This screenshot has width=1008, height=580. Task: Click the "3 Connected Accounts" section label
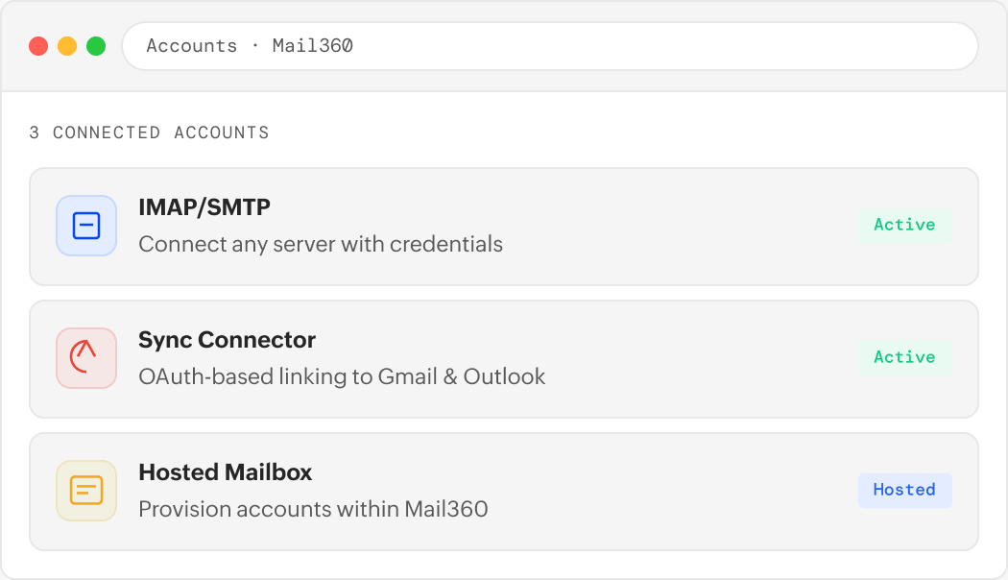(x=149, y=133)
